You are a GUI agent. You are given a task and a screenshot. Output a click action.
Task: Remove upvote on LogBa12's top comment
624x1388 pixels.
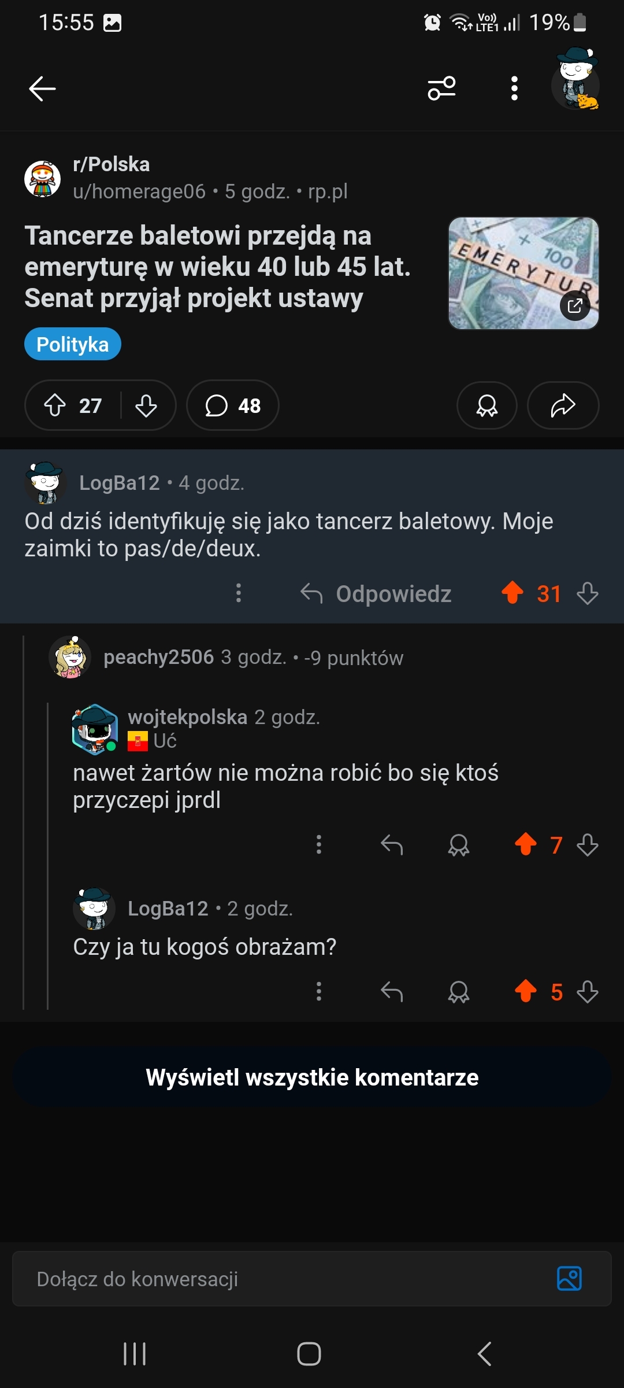512,593
